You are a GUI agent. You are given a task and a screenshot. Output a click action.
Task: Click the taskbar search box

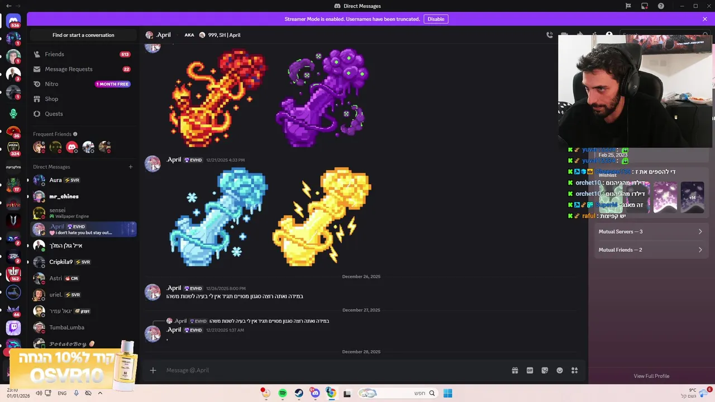coord(398,393)
